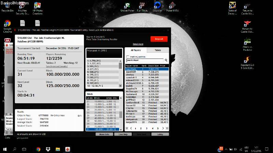Switch to All Players tab

tap(136, 50)
